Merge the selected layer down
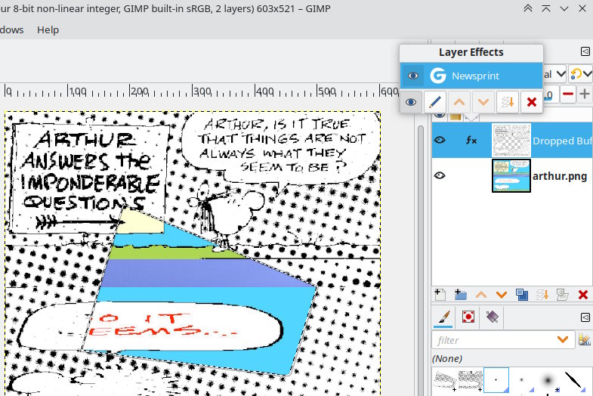Screen dimensions: 593x396 [542, 295]
